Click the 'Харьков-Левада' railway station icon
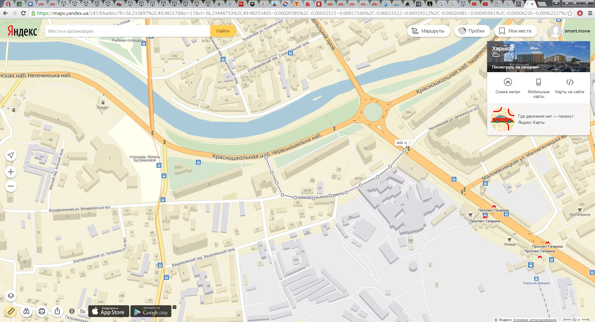This screenshot has width=595, height=322. coord(536,279)
